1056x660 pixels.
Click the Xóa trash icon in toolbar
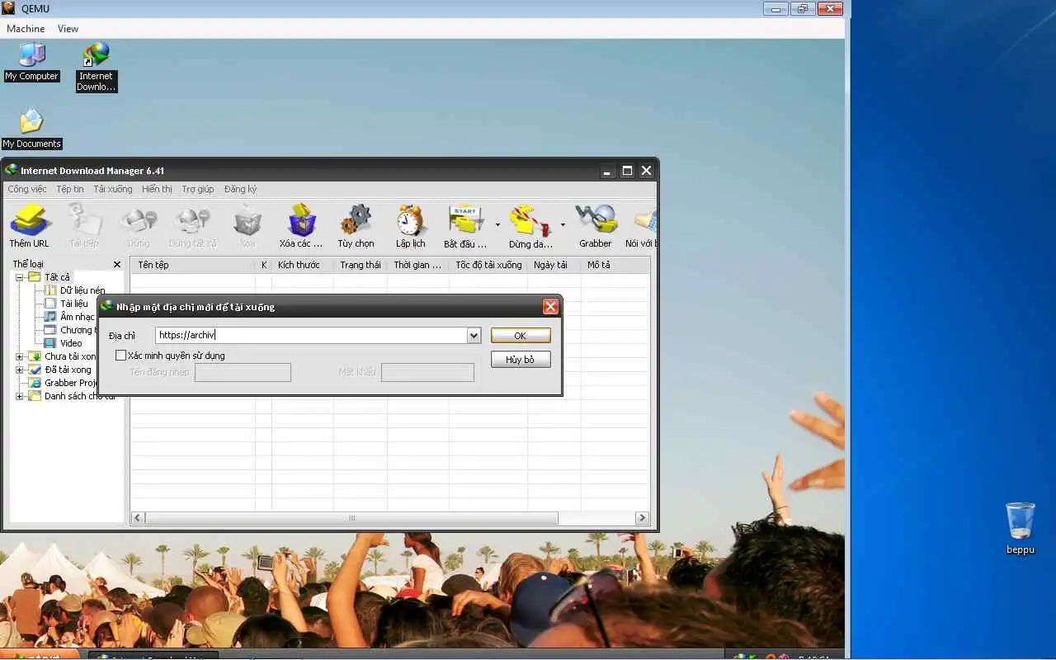tap(247, 225)
